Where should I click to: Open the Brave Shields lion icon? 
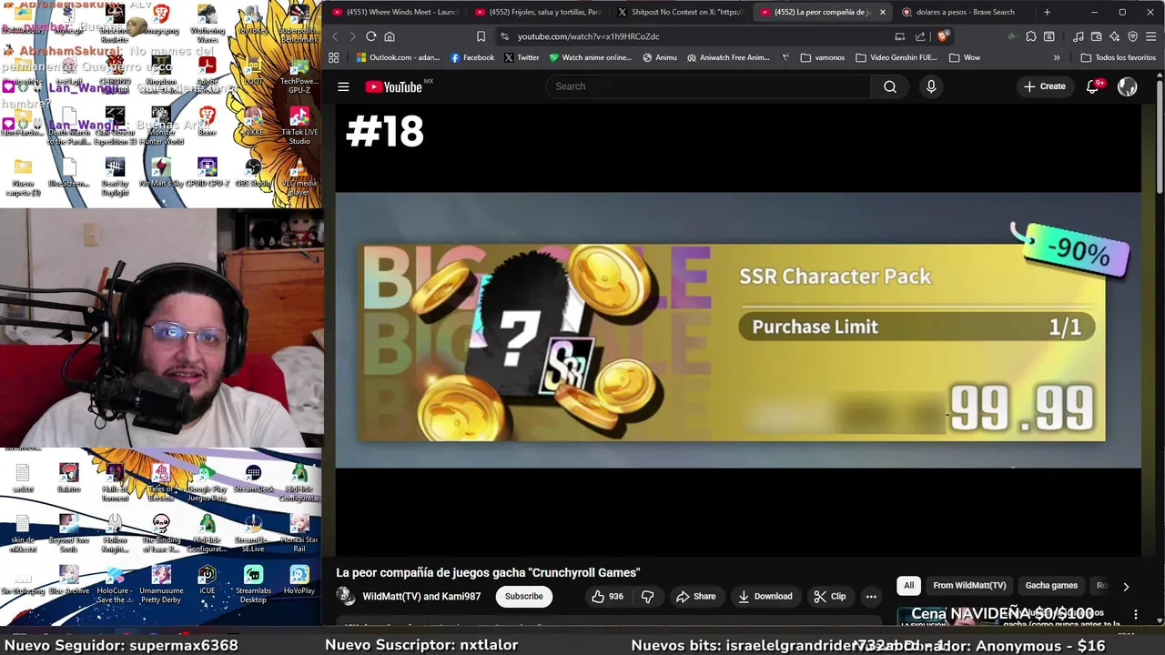coord(943,36)
